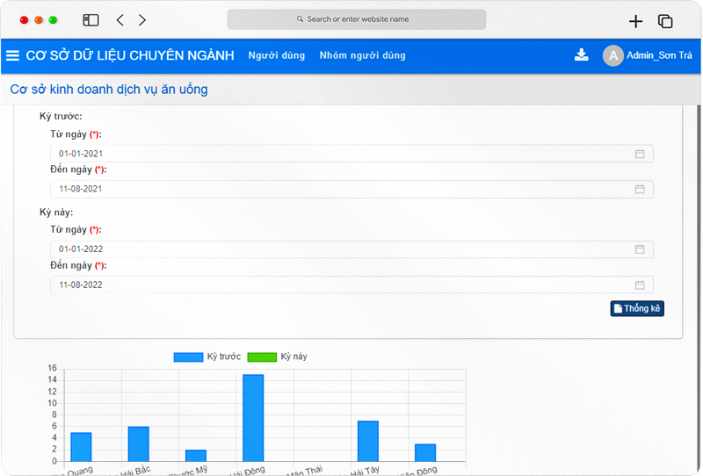Click the Hải Tây chart bar

click(x=368, y=441)
